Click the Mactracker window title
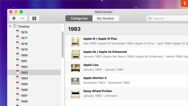 click(104, 12)
